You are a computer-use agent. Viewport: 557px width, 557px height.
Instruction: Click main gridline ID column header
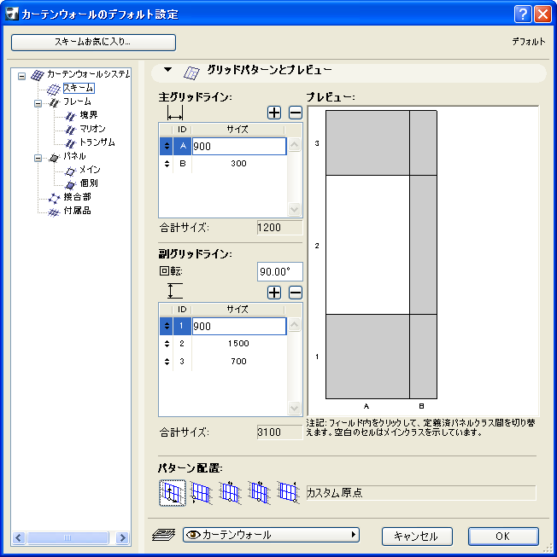point(182,130)
